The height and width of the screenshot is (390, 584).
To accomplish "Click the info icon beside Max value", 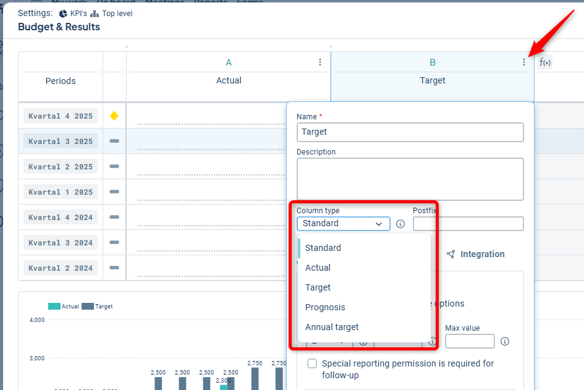I will tap(505, 341).
